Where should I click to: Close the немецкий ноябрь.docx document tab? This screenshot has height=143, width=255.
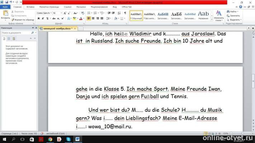[x=75, y=29]
